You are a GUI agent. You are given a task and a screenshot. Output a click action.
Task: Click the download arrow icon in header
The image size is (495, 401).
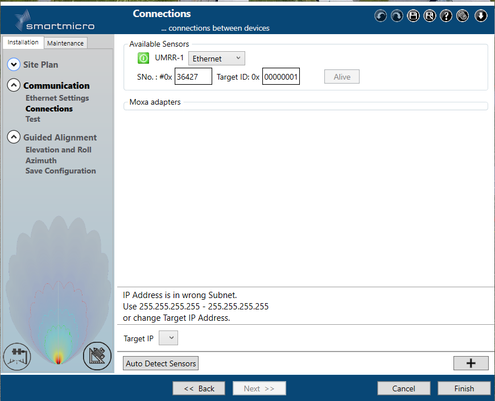pos(481,16)
